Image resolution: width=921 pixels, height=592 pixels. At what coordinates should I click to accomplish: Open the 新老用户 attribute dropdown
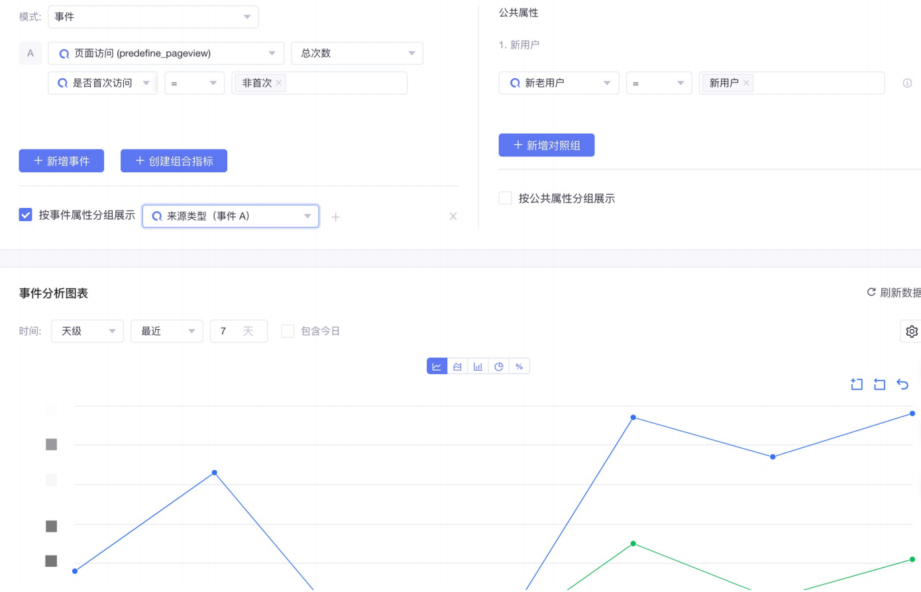pos(559,83)
